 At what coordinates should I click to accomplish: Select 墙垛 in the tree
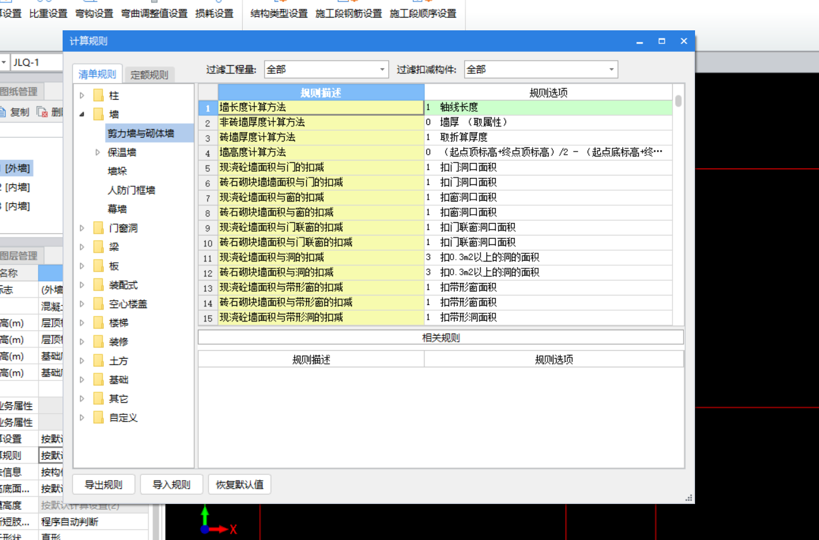117,171
